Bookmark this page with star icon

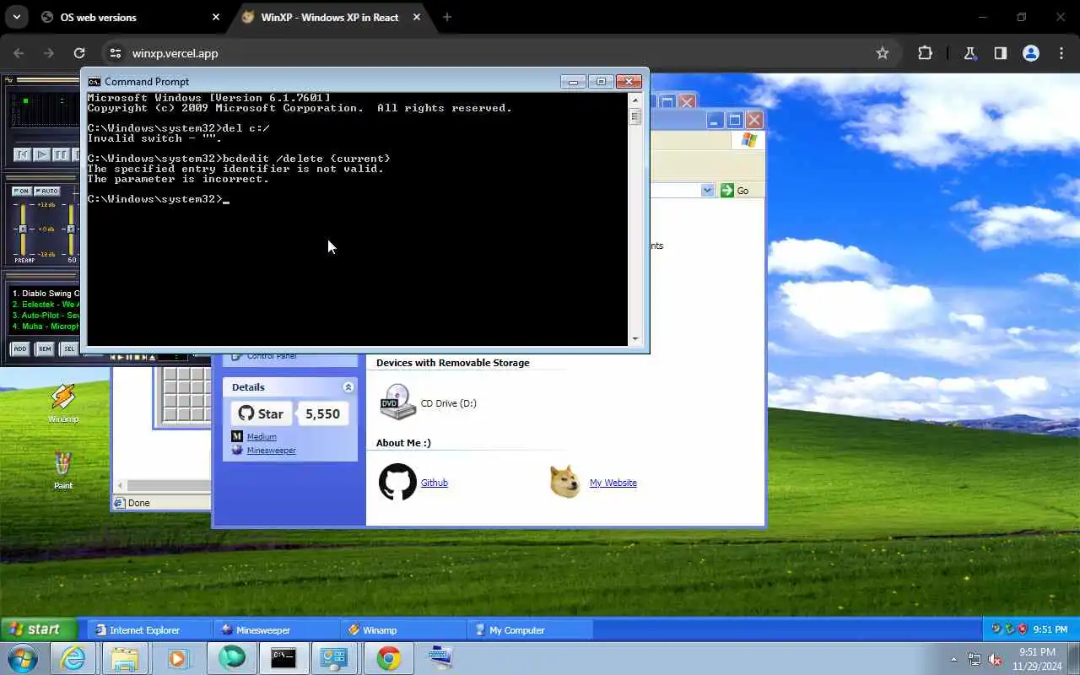pos(883,53)
